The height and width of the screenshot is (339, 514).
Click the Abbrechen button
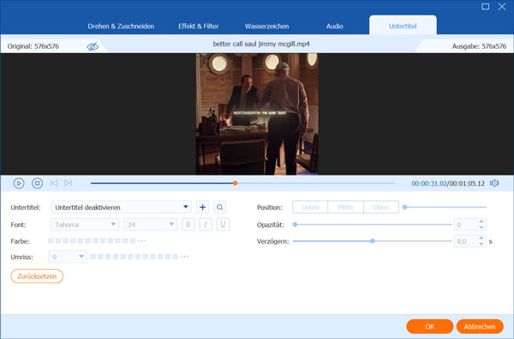click(480, 326)
